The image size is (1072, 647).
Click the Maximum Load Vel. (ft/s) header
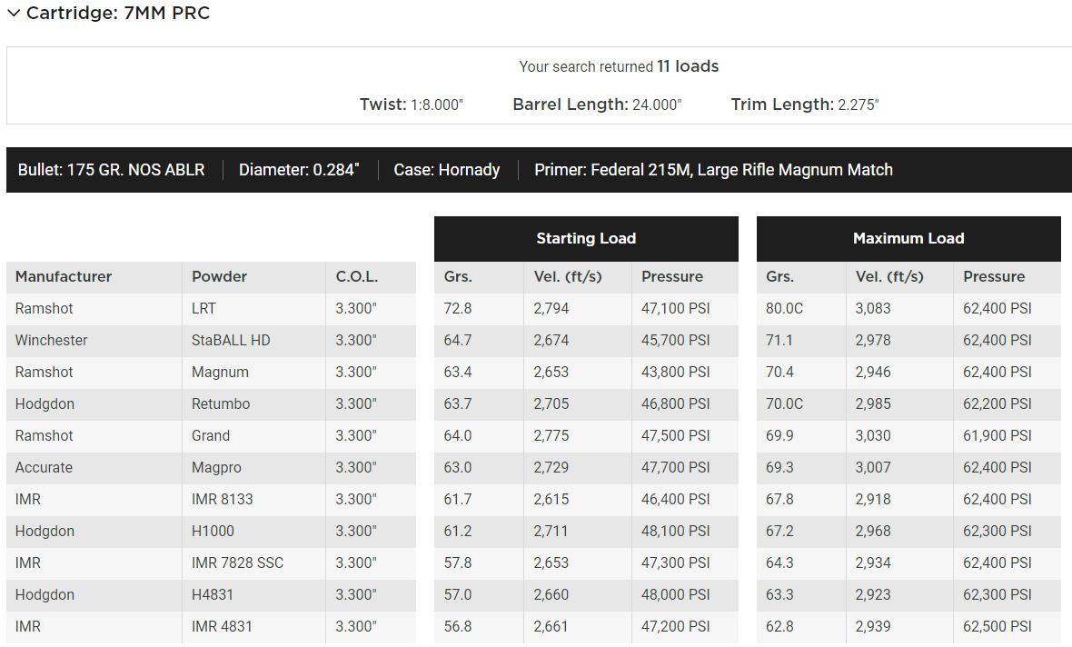889,277
